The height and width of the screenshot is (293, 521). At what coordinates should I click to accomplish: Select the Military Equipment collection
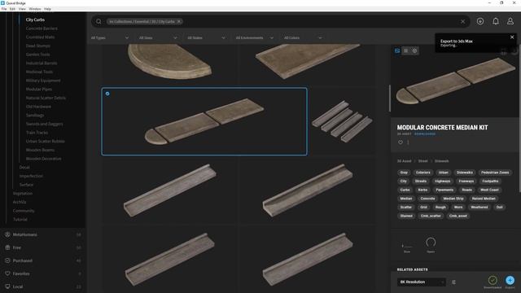point(43,81)
